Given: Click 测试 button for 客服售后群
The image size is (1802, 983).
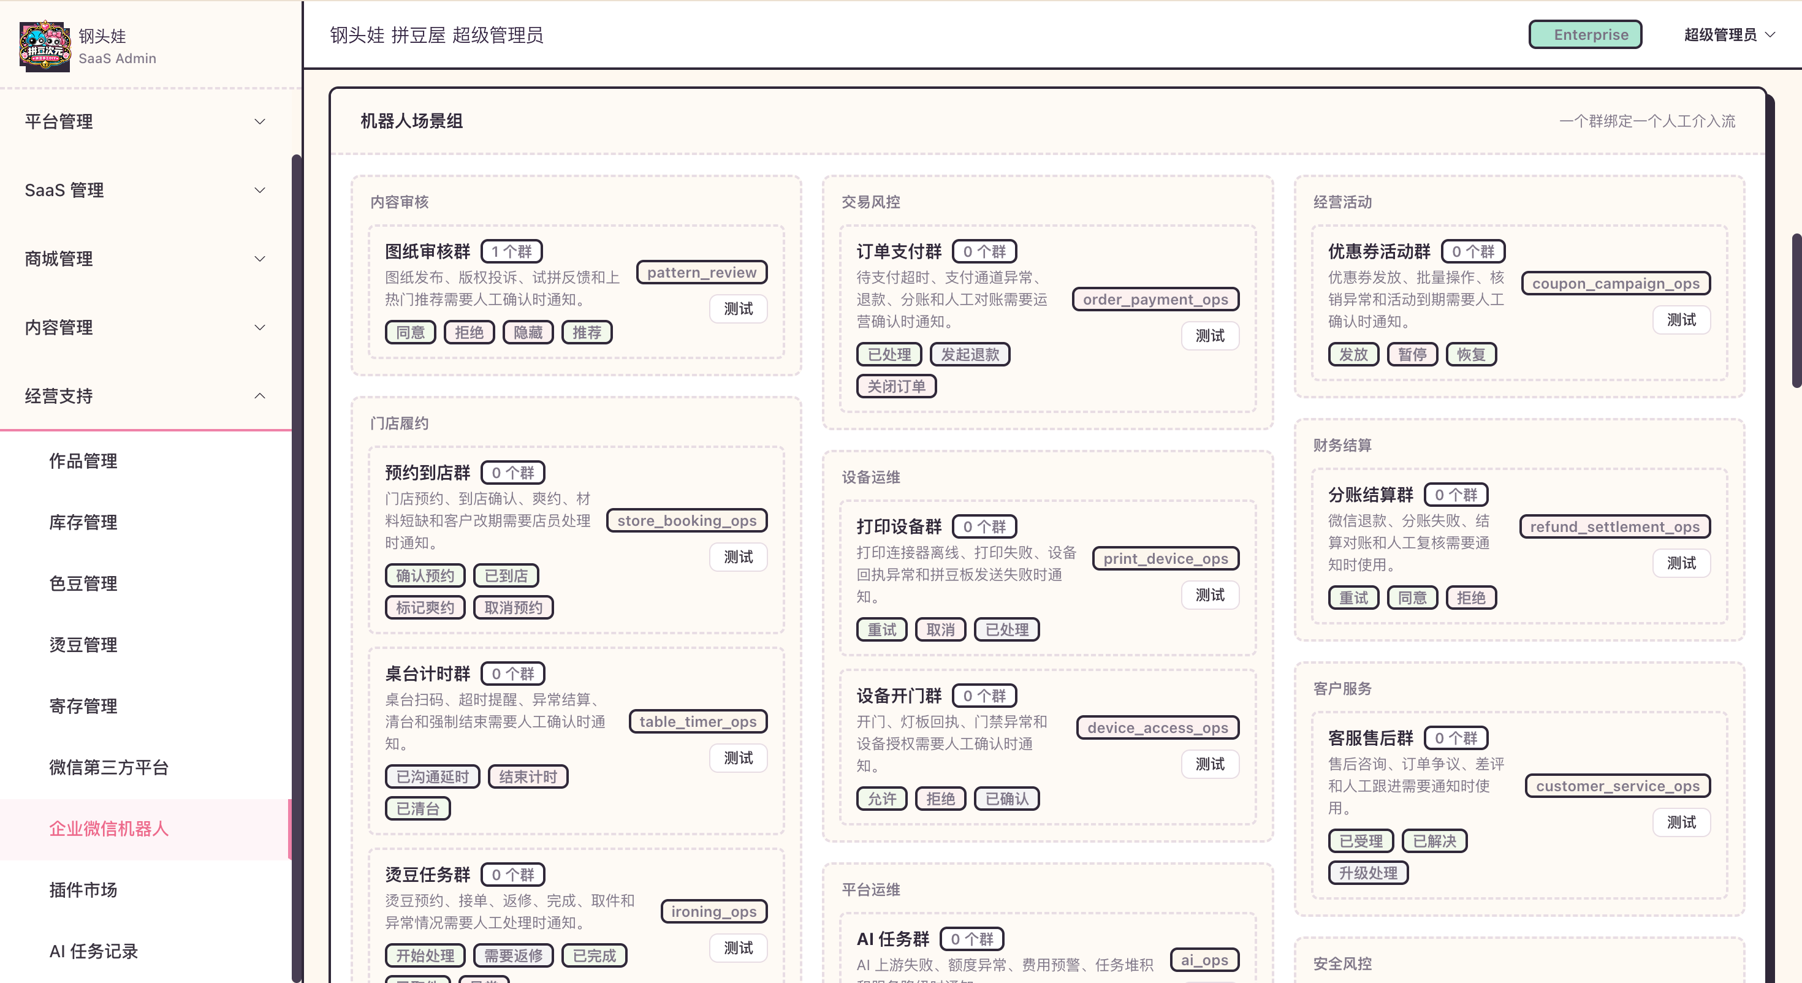Looking at the screenshot, I should tap(1681, 822).
